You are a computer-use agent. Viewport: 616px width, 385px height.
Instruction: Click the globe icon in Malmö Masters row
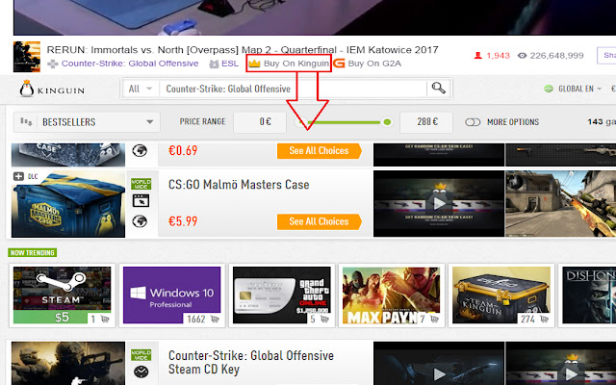pyautogui.click(x=140, y=221)
